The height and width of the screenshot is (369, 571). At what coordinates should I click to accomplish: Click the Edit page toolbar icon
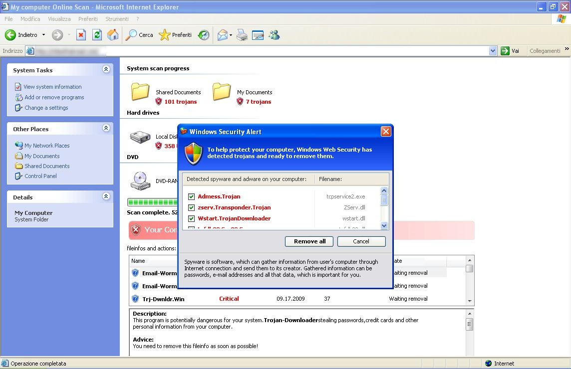(258, 35)
